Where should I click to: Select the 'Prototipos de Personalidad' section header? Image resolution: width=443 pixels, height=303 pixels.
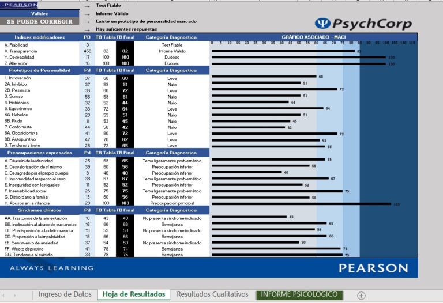tap(40, 70)
